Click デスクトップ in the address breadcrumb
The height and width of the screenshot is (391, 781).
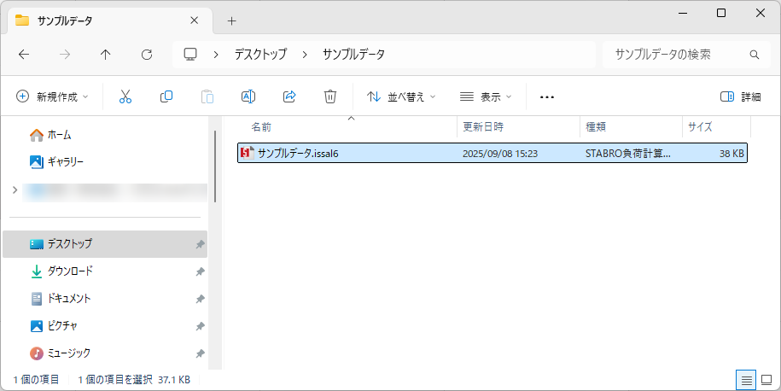tap(261, 54)
